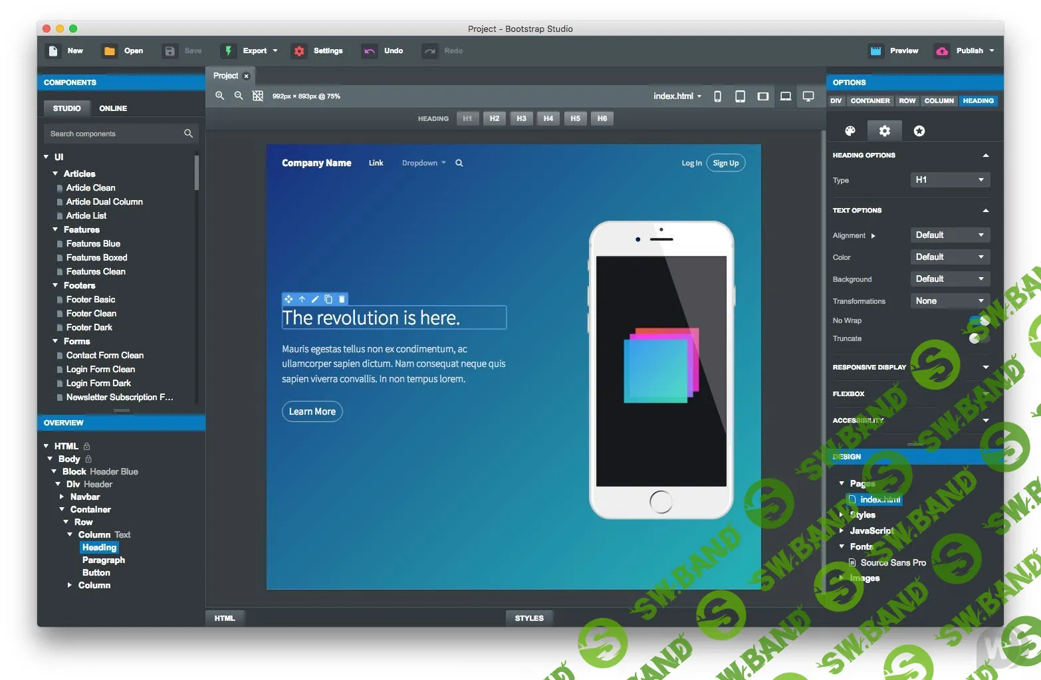Screen dimensions: 1041x680
Task: Select heading level H3
Action: point(521,118)
